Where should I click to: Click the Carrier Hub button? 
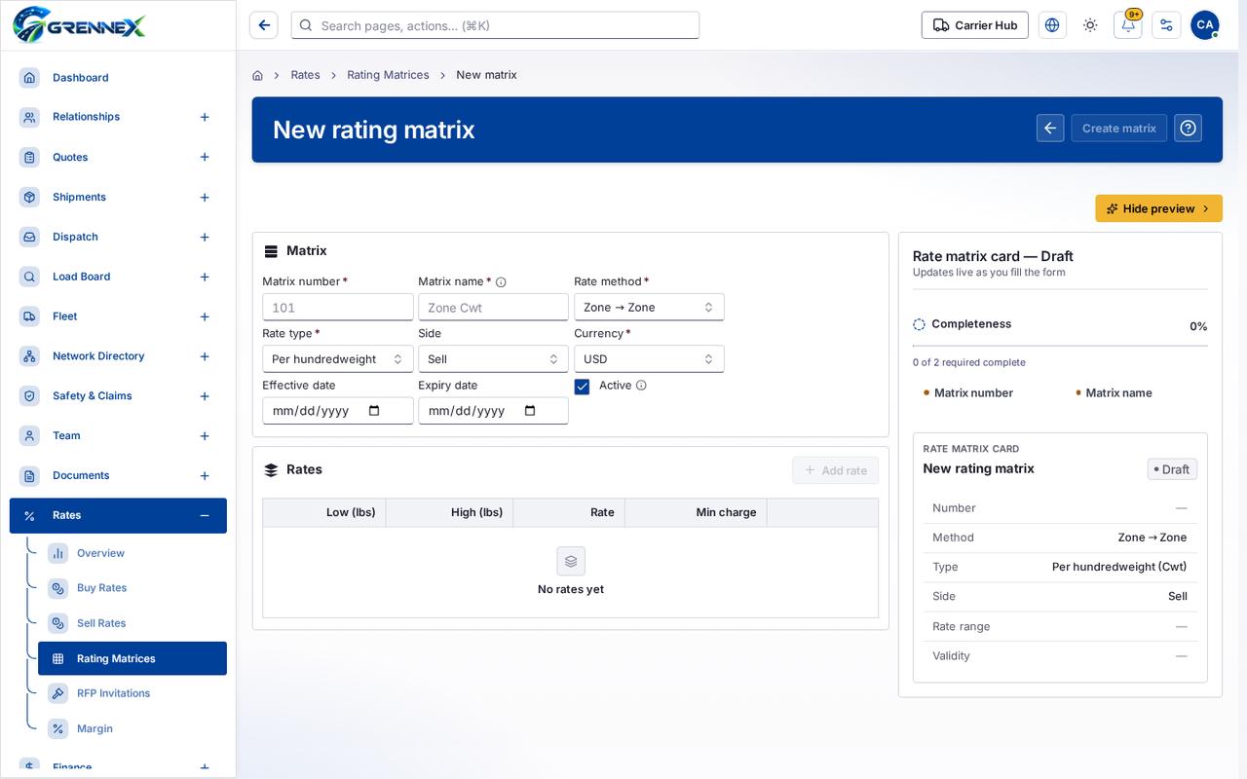coord(974,25)
